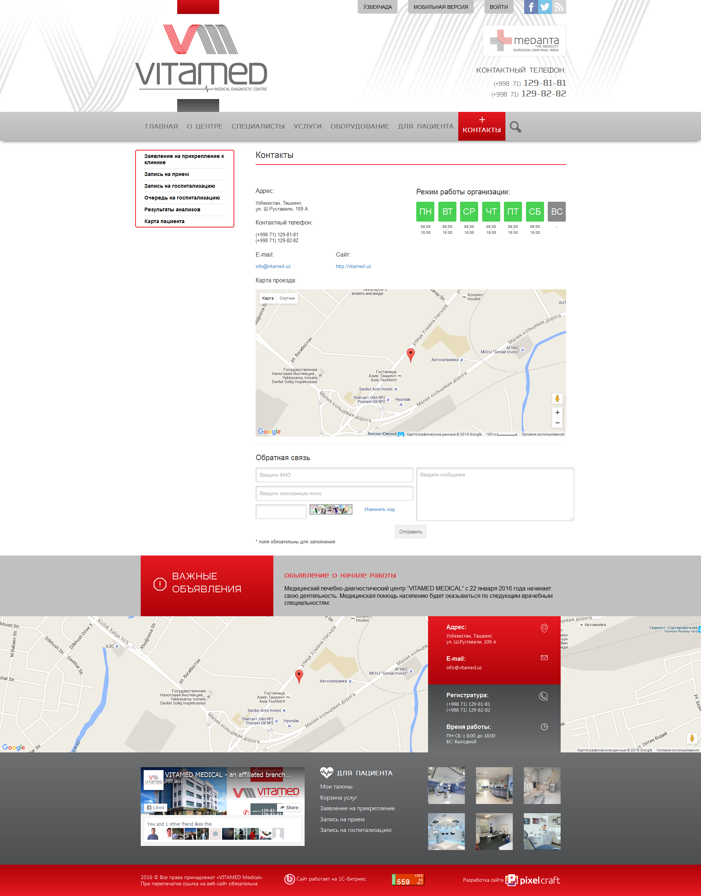Click the envelope icon beside E-mail
The width and height of the screenshot is (701, 896).
(544, 657)
